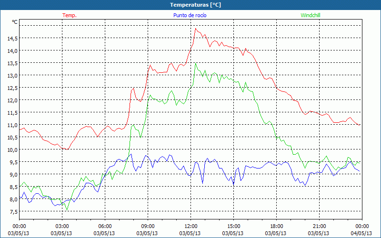Click the '14,5' y-axis value
This screenshot has width=381, height=238.
12,38
